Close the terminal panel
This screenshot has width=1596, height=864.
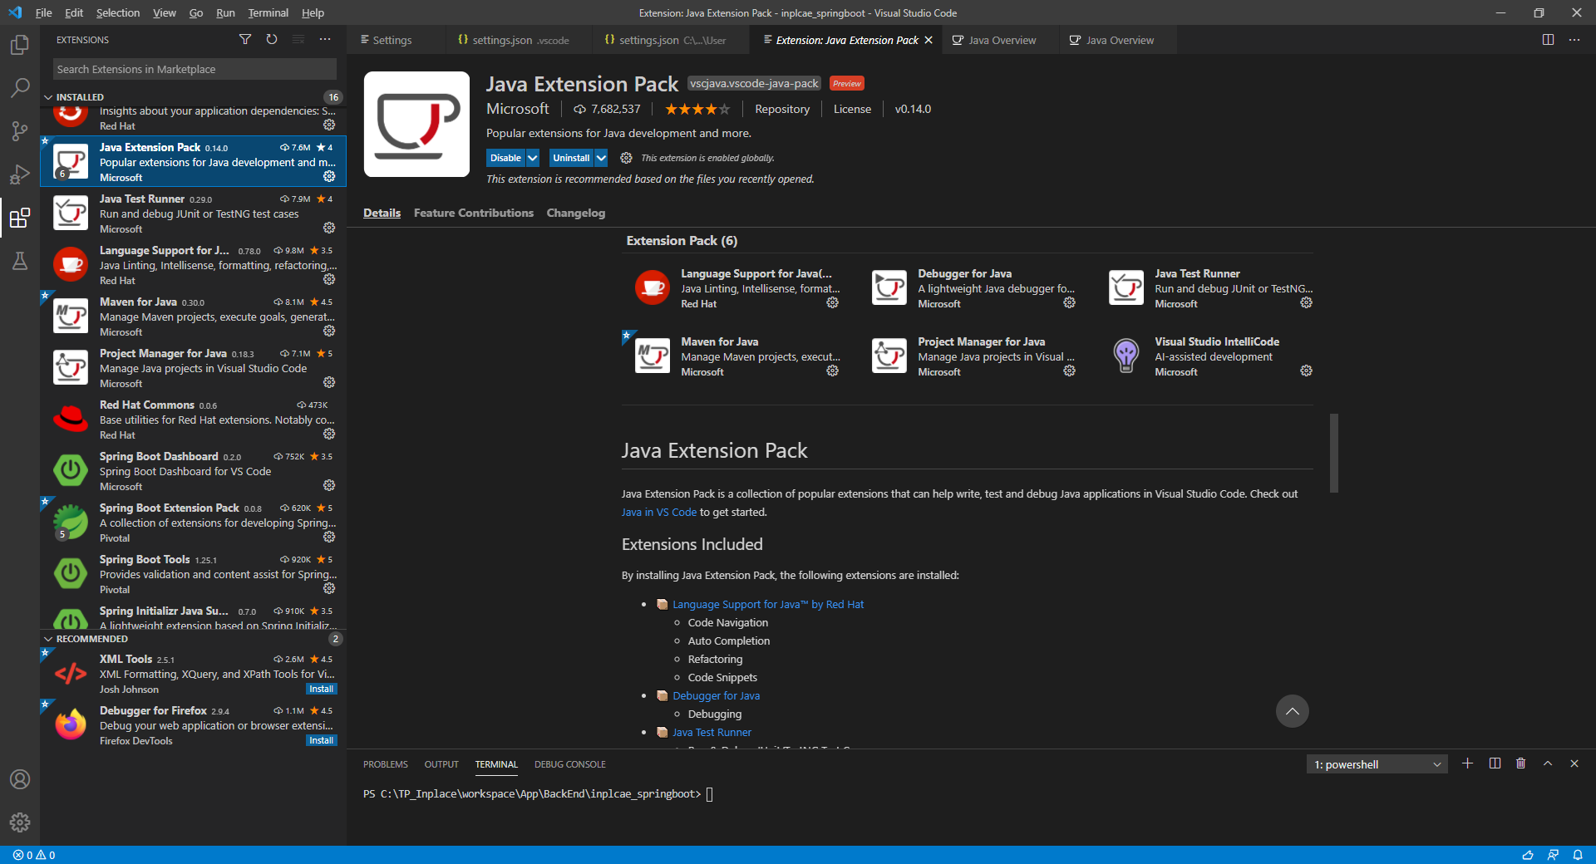click(x=1574, y=763)
